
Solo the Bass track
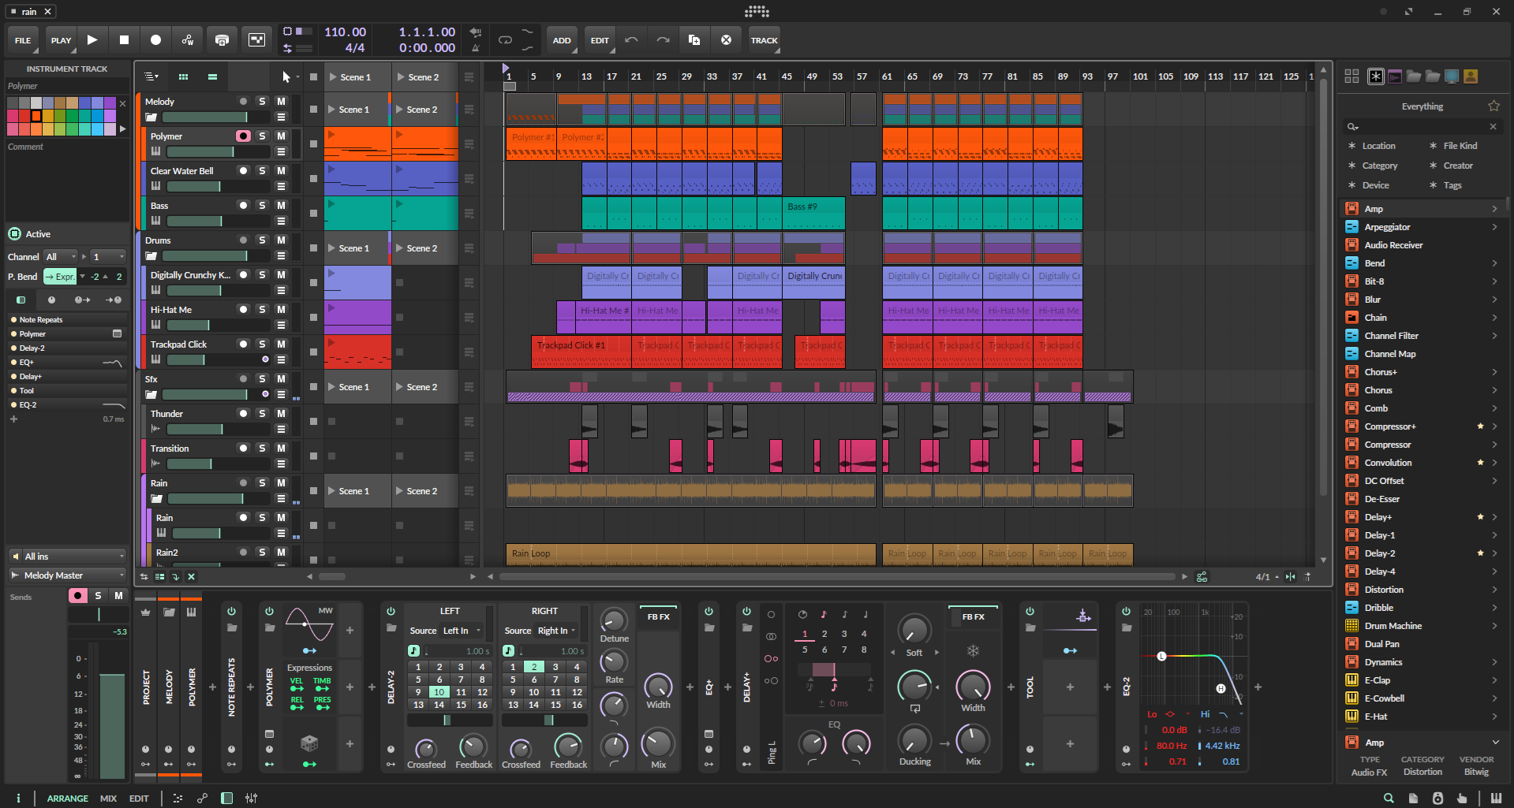coord(262,205)
